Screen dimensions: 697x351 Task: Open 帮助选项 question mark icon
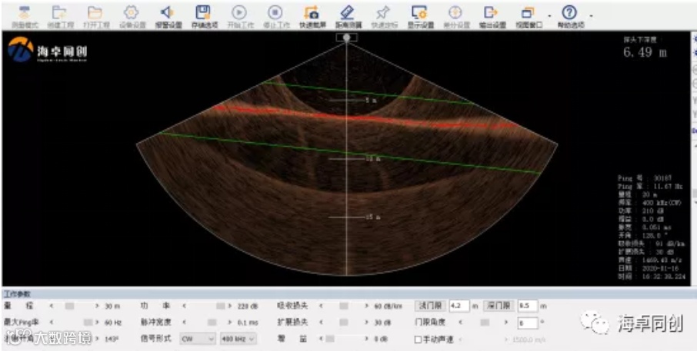click(x=570, y=13)
